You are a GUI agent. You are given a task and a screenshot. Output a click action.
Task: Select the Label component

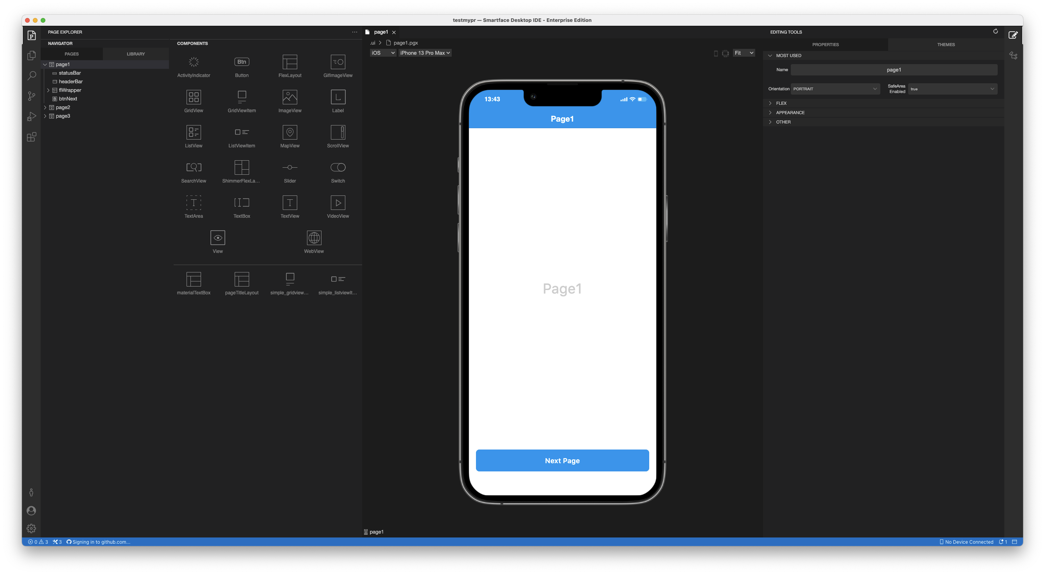[338, 101]
